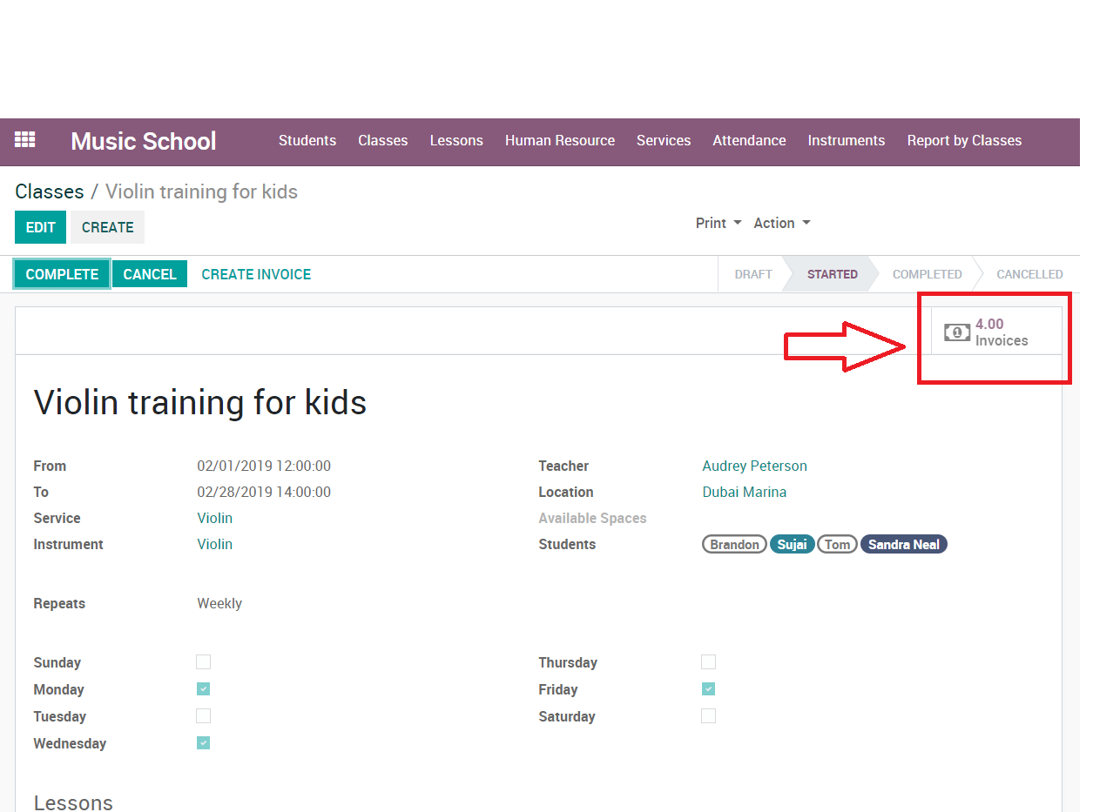Image resolution: width=1093 pixels, height=812 pixels.
Task: Click the Invoices money icon
Action: (x=956, y=332)
